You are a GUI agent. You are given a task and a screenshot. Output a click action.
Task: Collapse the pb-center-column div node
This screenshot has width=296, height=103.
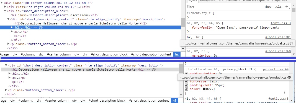(x=2, y=3)
